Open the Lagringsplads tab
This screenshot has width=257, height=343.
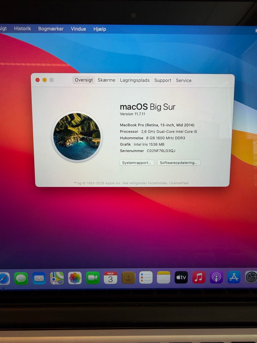135,80
